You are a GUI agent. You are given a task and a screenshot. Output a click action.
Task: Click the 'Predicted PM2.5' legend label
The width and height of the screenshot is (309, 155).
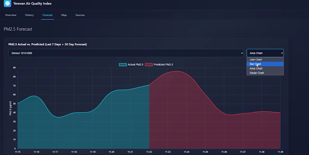coord(163,64)
